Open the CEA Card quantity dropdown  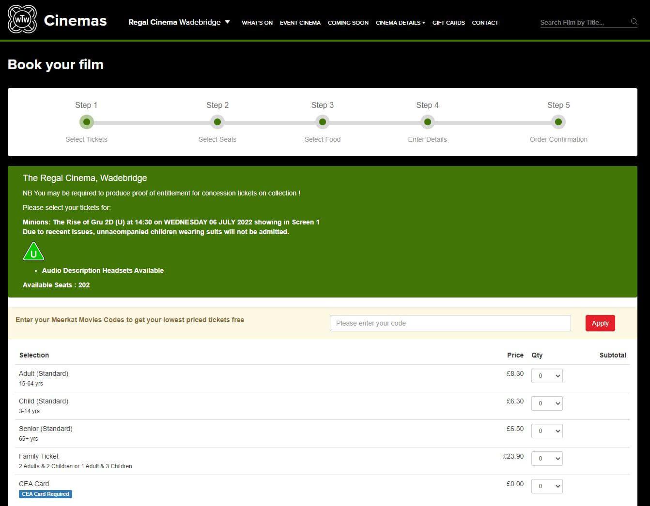(547, 486)
